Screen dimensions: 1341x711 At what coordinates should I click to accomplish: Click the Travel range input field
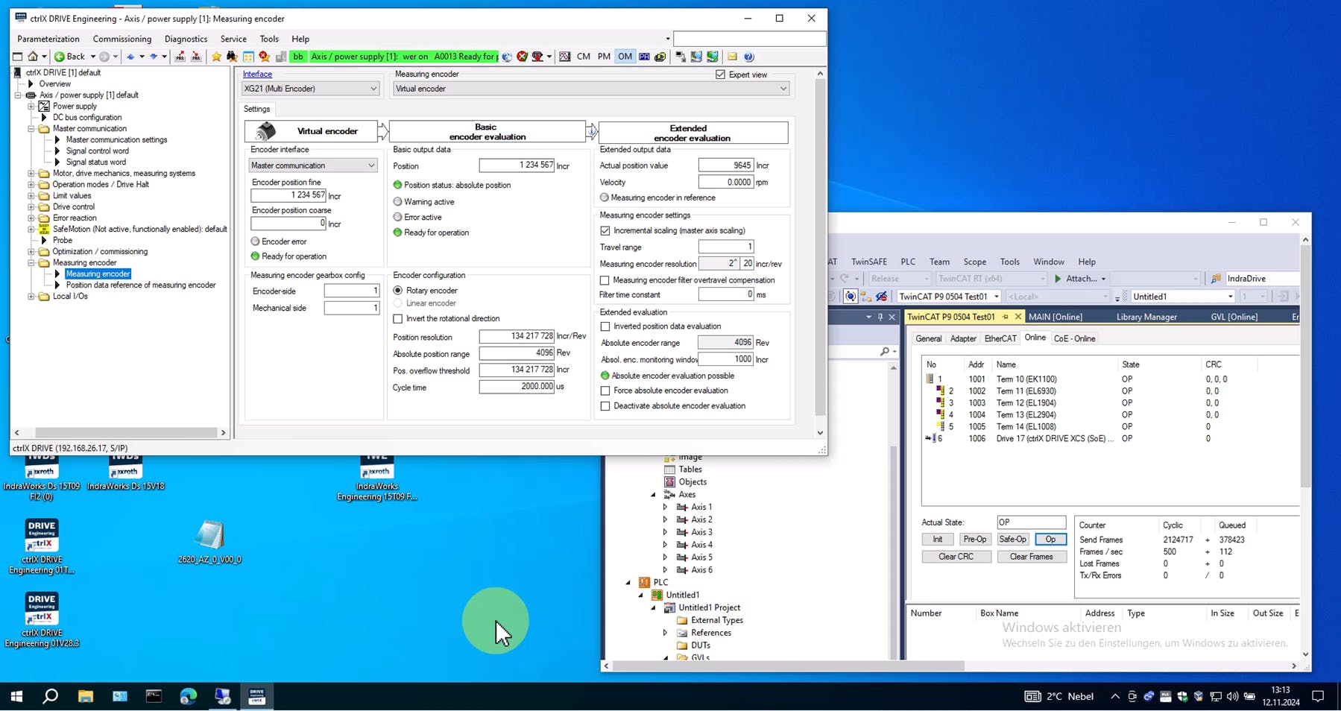click(x=725, y=247)
